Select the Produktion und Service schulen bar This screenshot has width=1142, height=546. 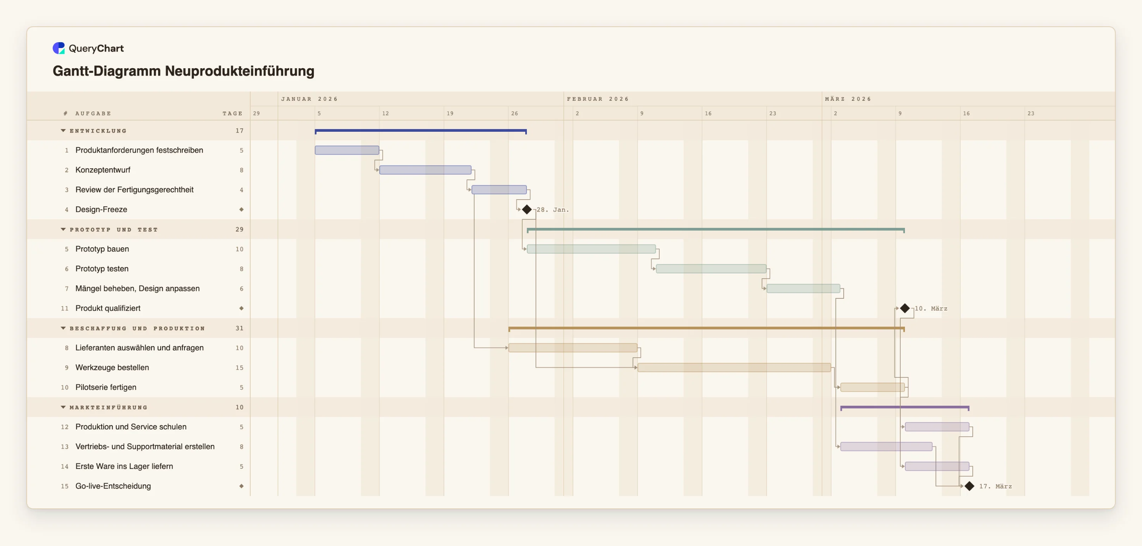tap(937, 427)
